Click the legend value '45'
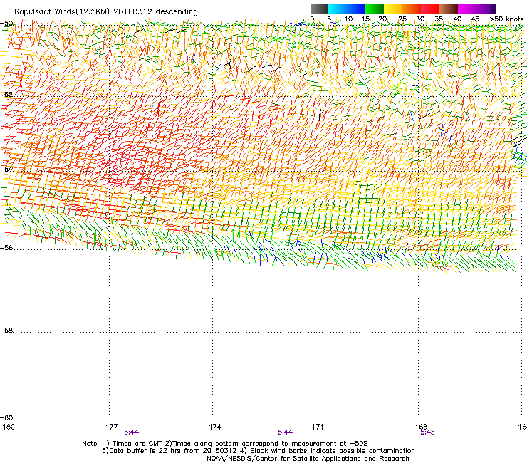This screenshot has width=527, height=463. (x=475, y=19)
